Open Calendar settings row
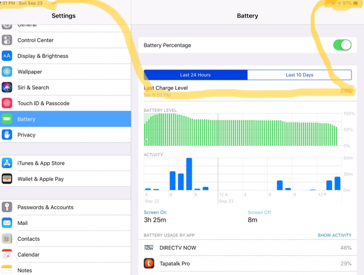The height and width of the screenshot is (275, 364). tap(65, 255)
